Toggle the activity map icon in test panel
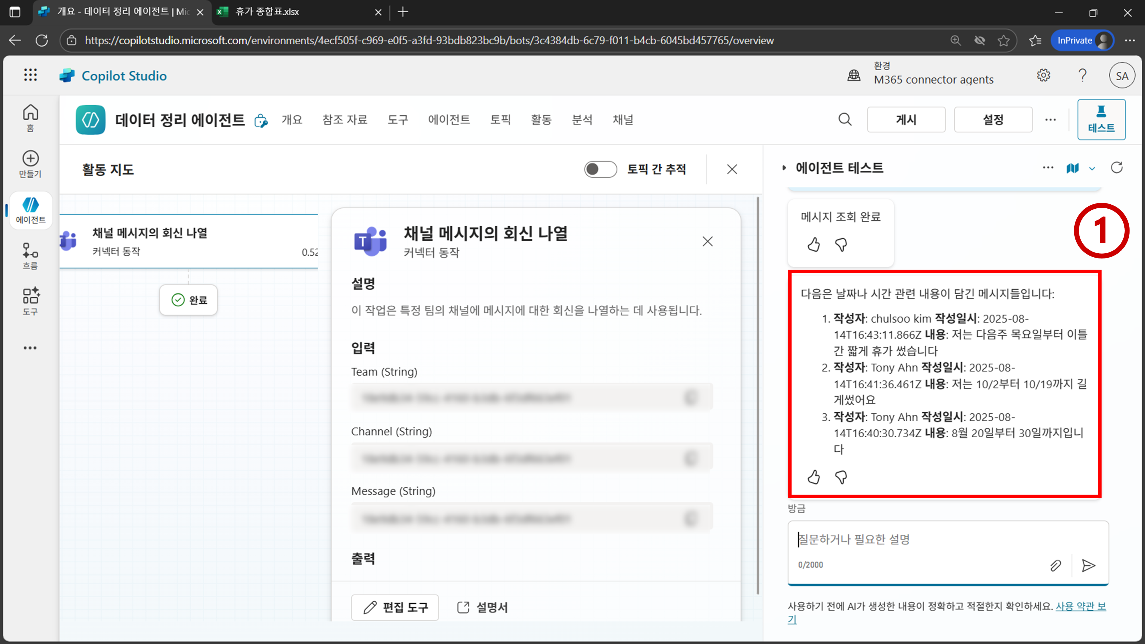This screenshot has width=1145, height=644. [1072, 168]
